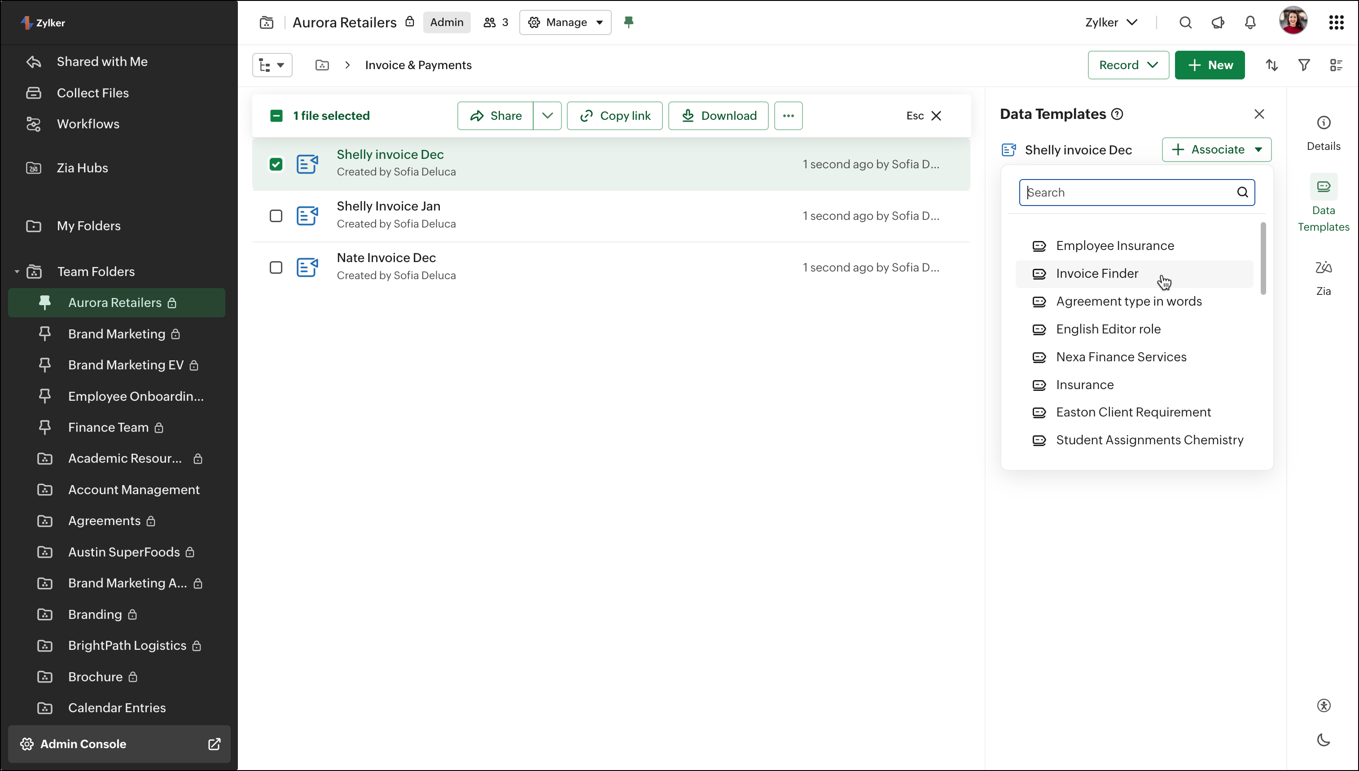Viewport: 1359px width, 771px height.
Task: Open the announcements megaphone icon
Action: (1218, 22)
